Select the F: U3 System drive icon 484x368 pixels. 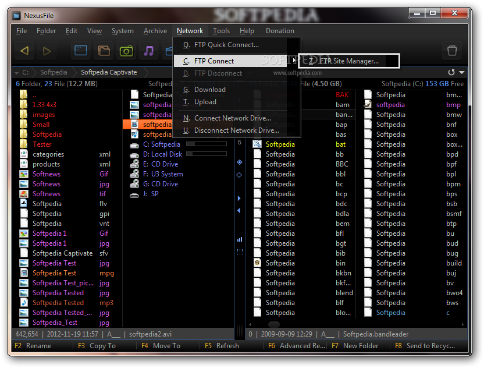tap(134, 174)
